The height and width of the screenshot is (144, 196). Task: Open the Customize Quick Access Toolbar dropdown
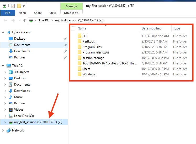pos(24,6)
